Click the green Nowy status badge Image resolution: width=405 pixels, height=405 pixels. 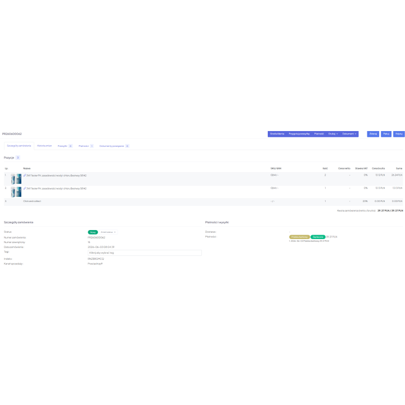(93, 232)
